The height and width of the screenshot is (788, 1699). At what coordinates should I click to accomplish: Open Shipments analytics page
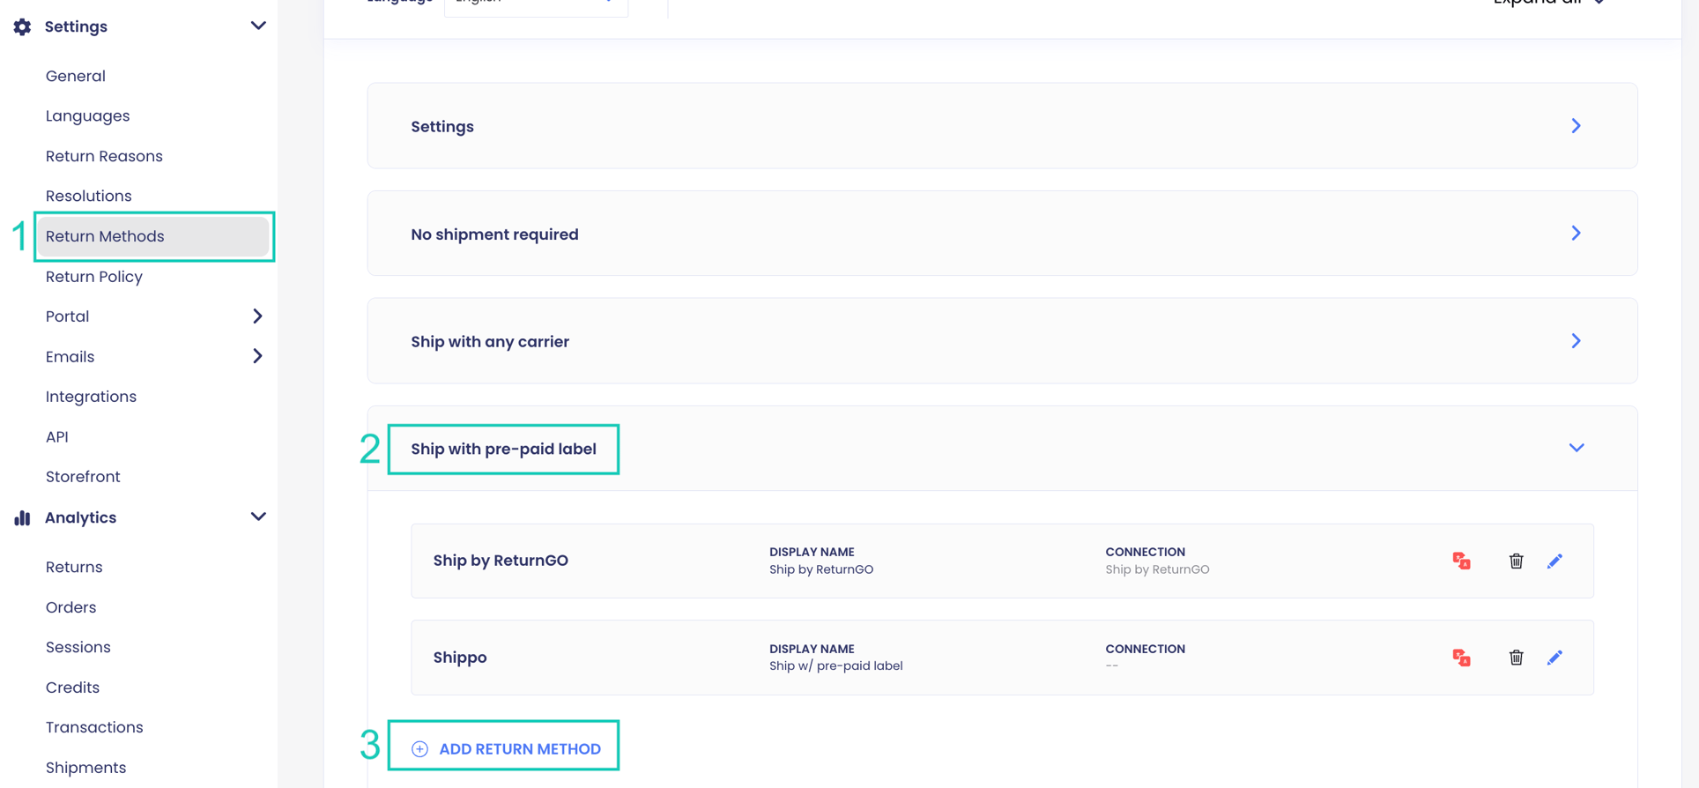[85, 768]
